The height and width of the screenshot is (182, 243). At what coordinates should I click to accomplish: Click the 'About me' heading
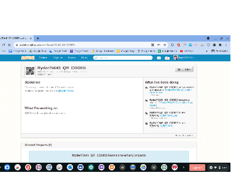tap(32, 82)
